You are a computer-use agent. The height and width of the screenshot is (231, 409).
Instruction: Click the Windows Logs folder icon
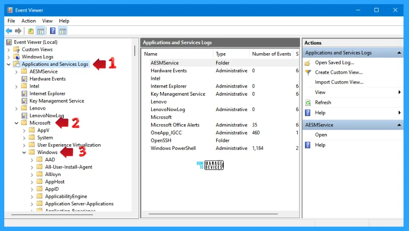pos(16,57)
